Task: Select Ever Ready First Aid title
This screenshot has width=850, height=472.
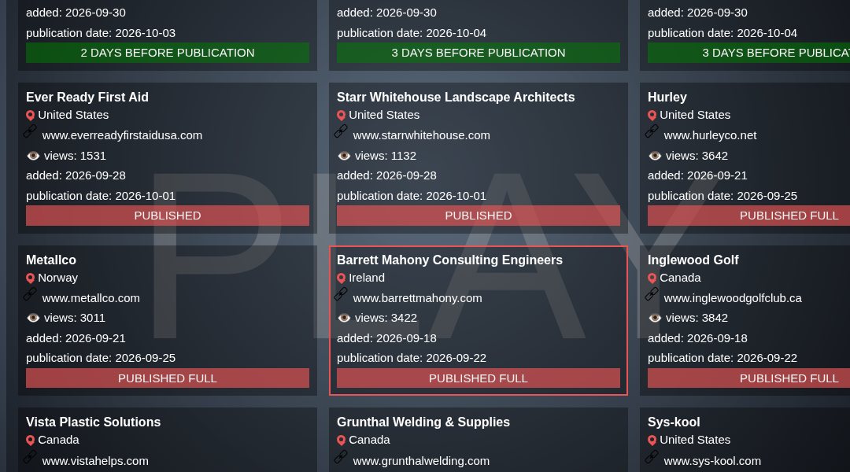Action: coord(87,97)
